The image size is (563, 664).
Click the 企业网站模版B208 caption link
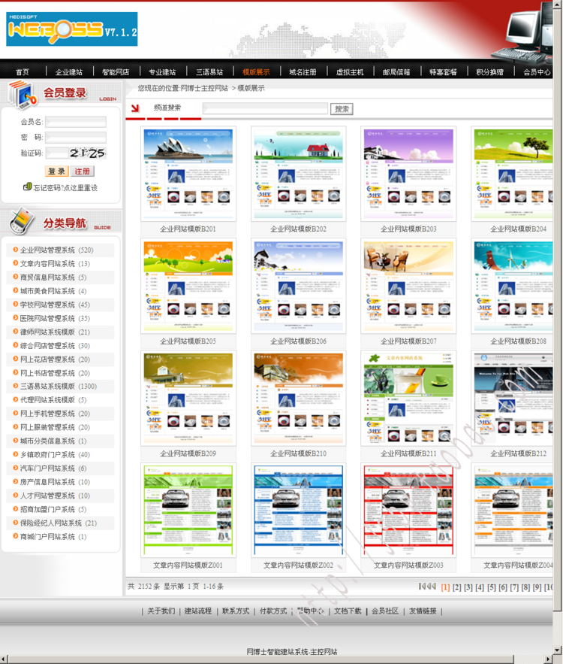pyautogui.click(x=518, y=341)
